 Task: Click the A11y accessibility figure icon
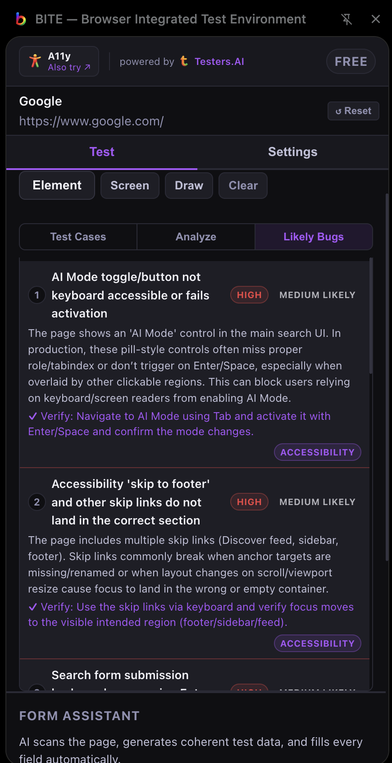pos(34,60)
